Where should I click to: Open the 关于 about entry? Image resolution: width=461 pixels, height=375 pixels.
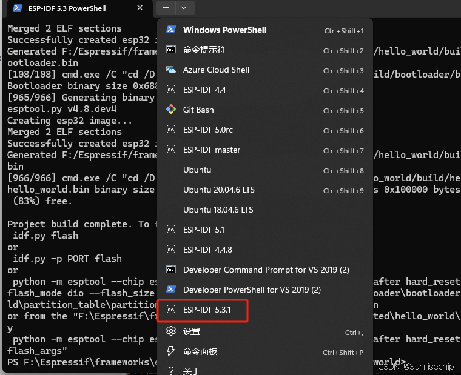265,370
